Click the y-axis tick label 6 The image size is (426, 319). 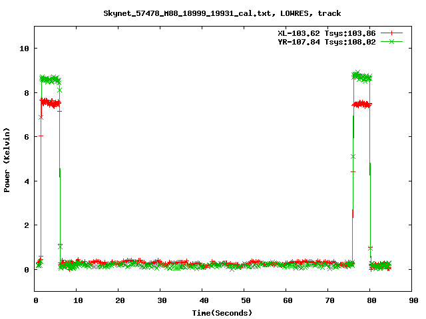[x=27, y=137]
